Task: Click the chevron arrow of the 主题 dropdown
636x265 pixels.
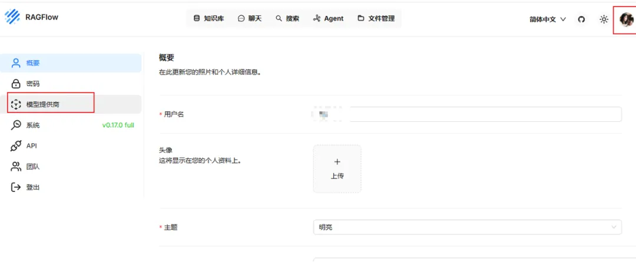Action: pyautogui.click(x=614, y=227)
